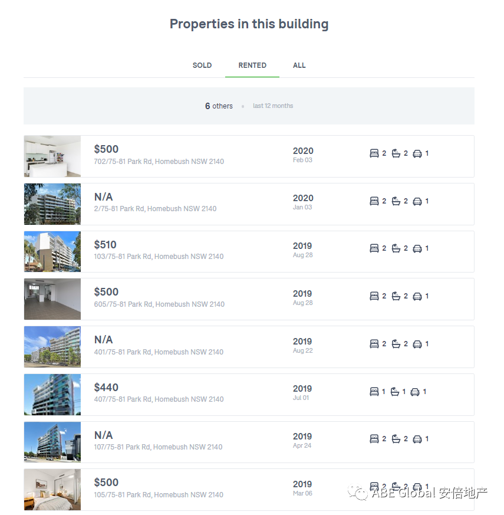This screenshot has width=504, height=515.
Task: Click bathtub icon in 401/75-81 Park Rd row
Action: coord(396,344)
